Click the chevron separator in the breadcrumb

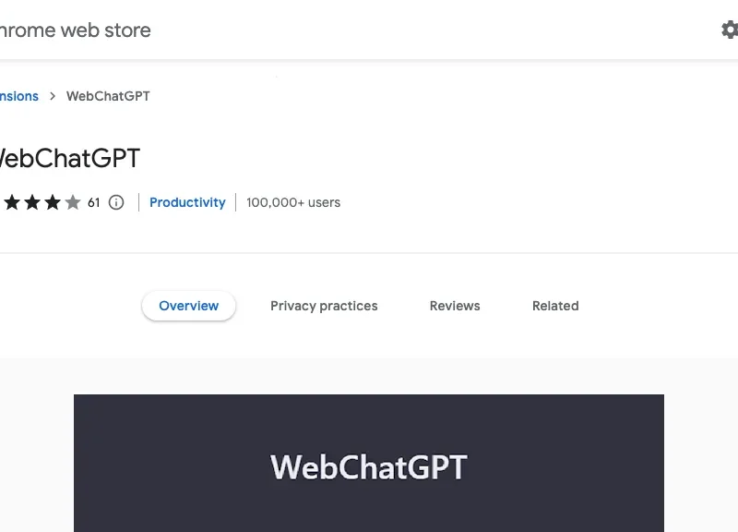pyautogui.click(x=52, y=96)
